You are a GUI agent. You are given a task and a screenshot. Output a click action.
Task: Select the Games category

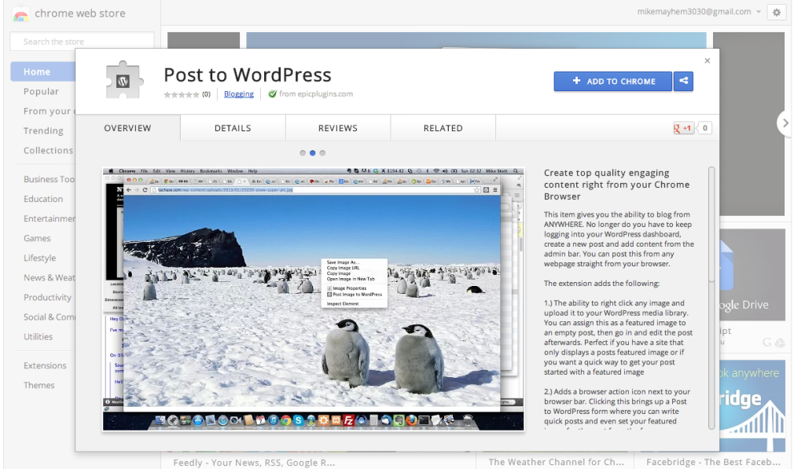[37, 238]
